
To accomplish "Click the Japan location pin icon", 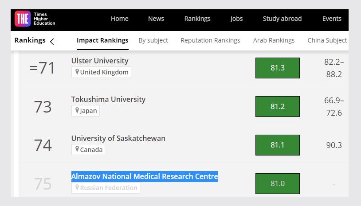I will 77,111.
